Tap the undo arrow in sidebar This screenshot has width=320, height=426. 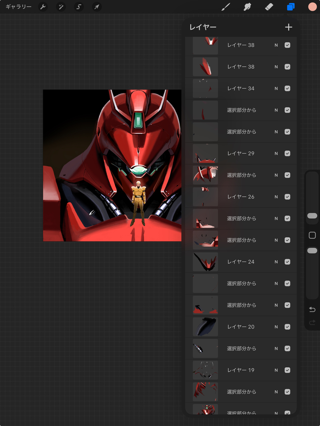[x=312, y=309]
